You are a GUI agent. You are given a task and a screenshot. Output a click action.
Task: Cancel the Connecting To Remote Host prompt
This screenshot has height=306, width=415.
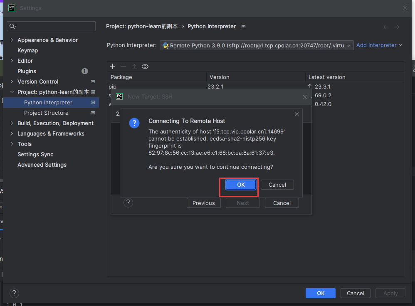[277, 185]
